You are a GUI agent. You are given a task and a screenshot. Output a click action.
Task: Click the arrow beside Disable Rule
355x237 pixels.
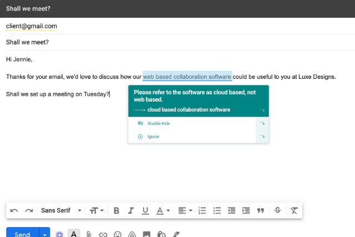tap(262, 123)
